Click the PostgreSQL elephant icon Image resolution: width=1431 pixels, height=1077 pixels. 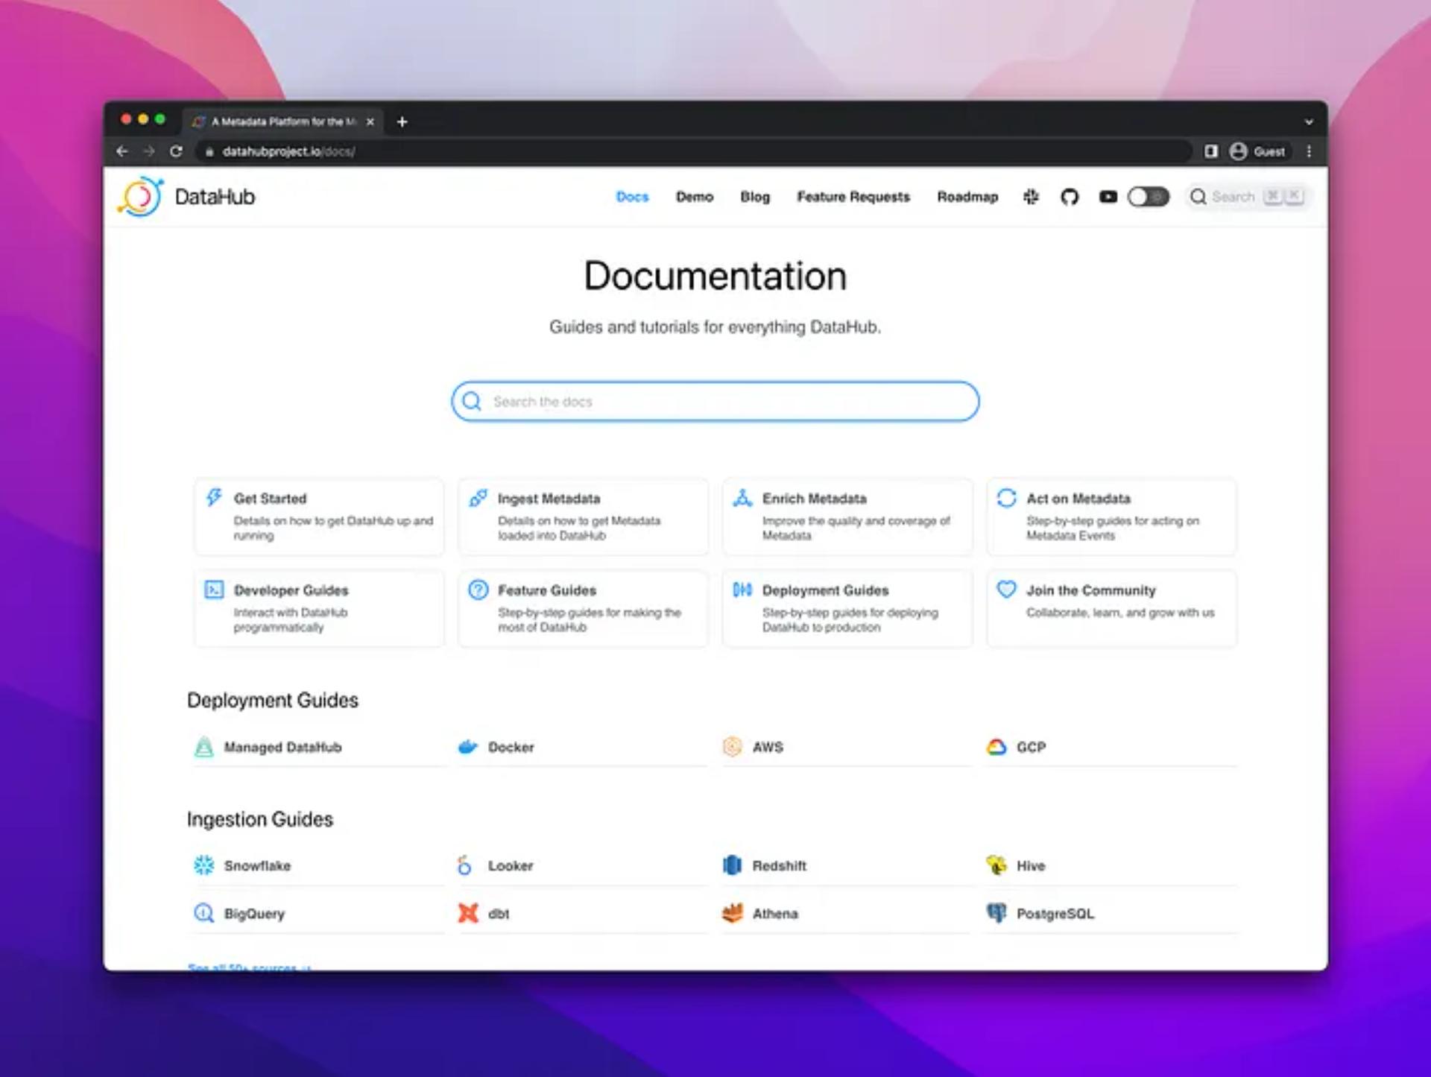(996, 913)
